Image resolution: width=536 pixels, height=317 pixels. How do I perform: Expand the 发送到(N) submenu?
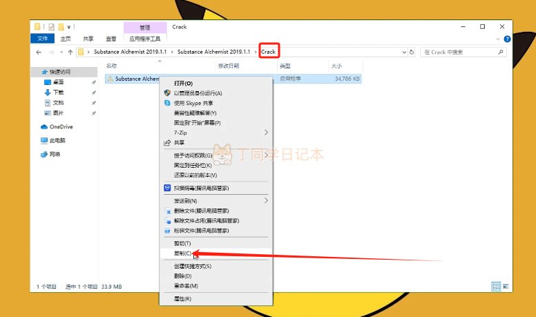pos(216,201)
